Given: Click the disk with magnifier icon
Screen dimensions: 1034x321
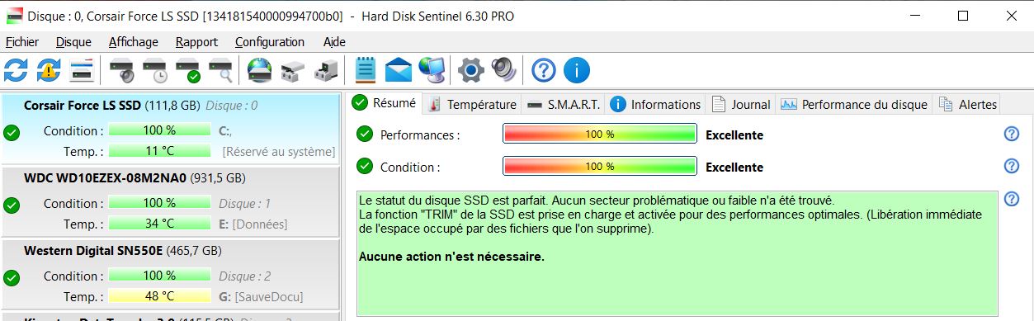Looking at the screenshot, I should tap(220, 70).
